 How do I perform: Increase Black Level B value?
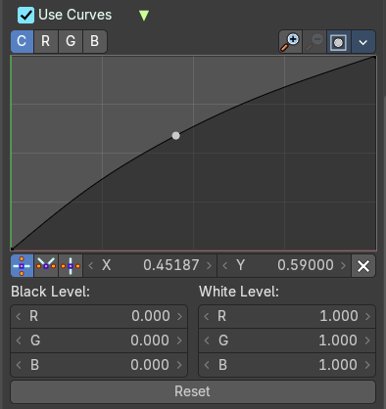coord(179,365)
